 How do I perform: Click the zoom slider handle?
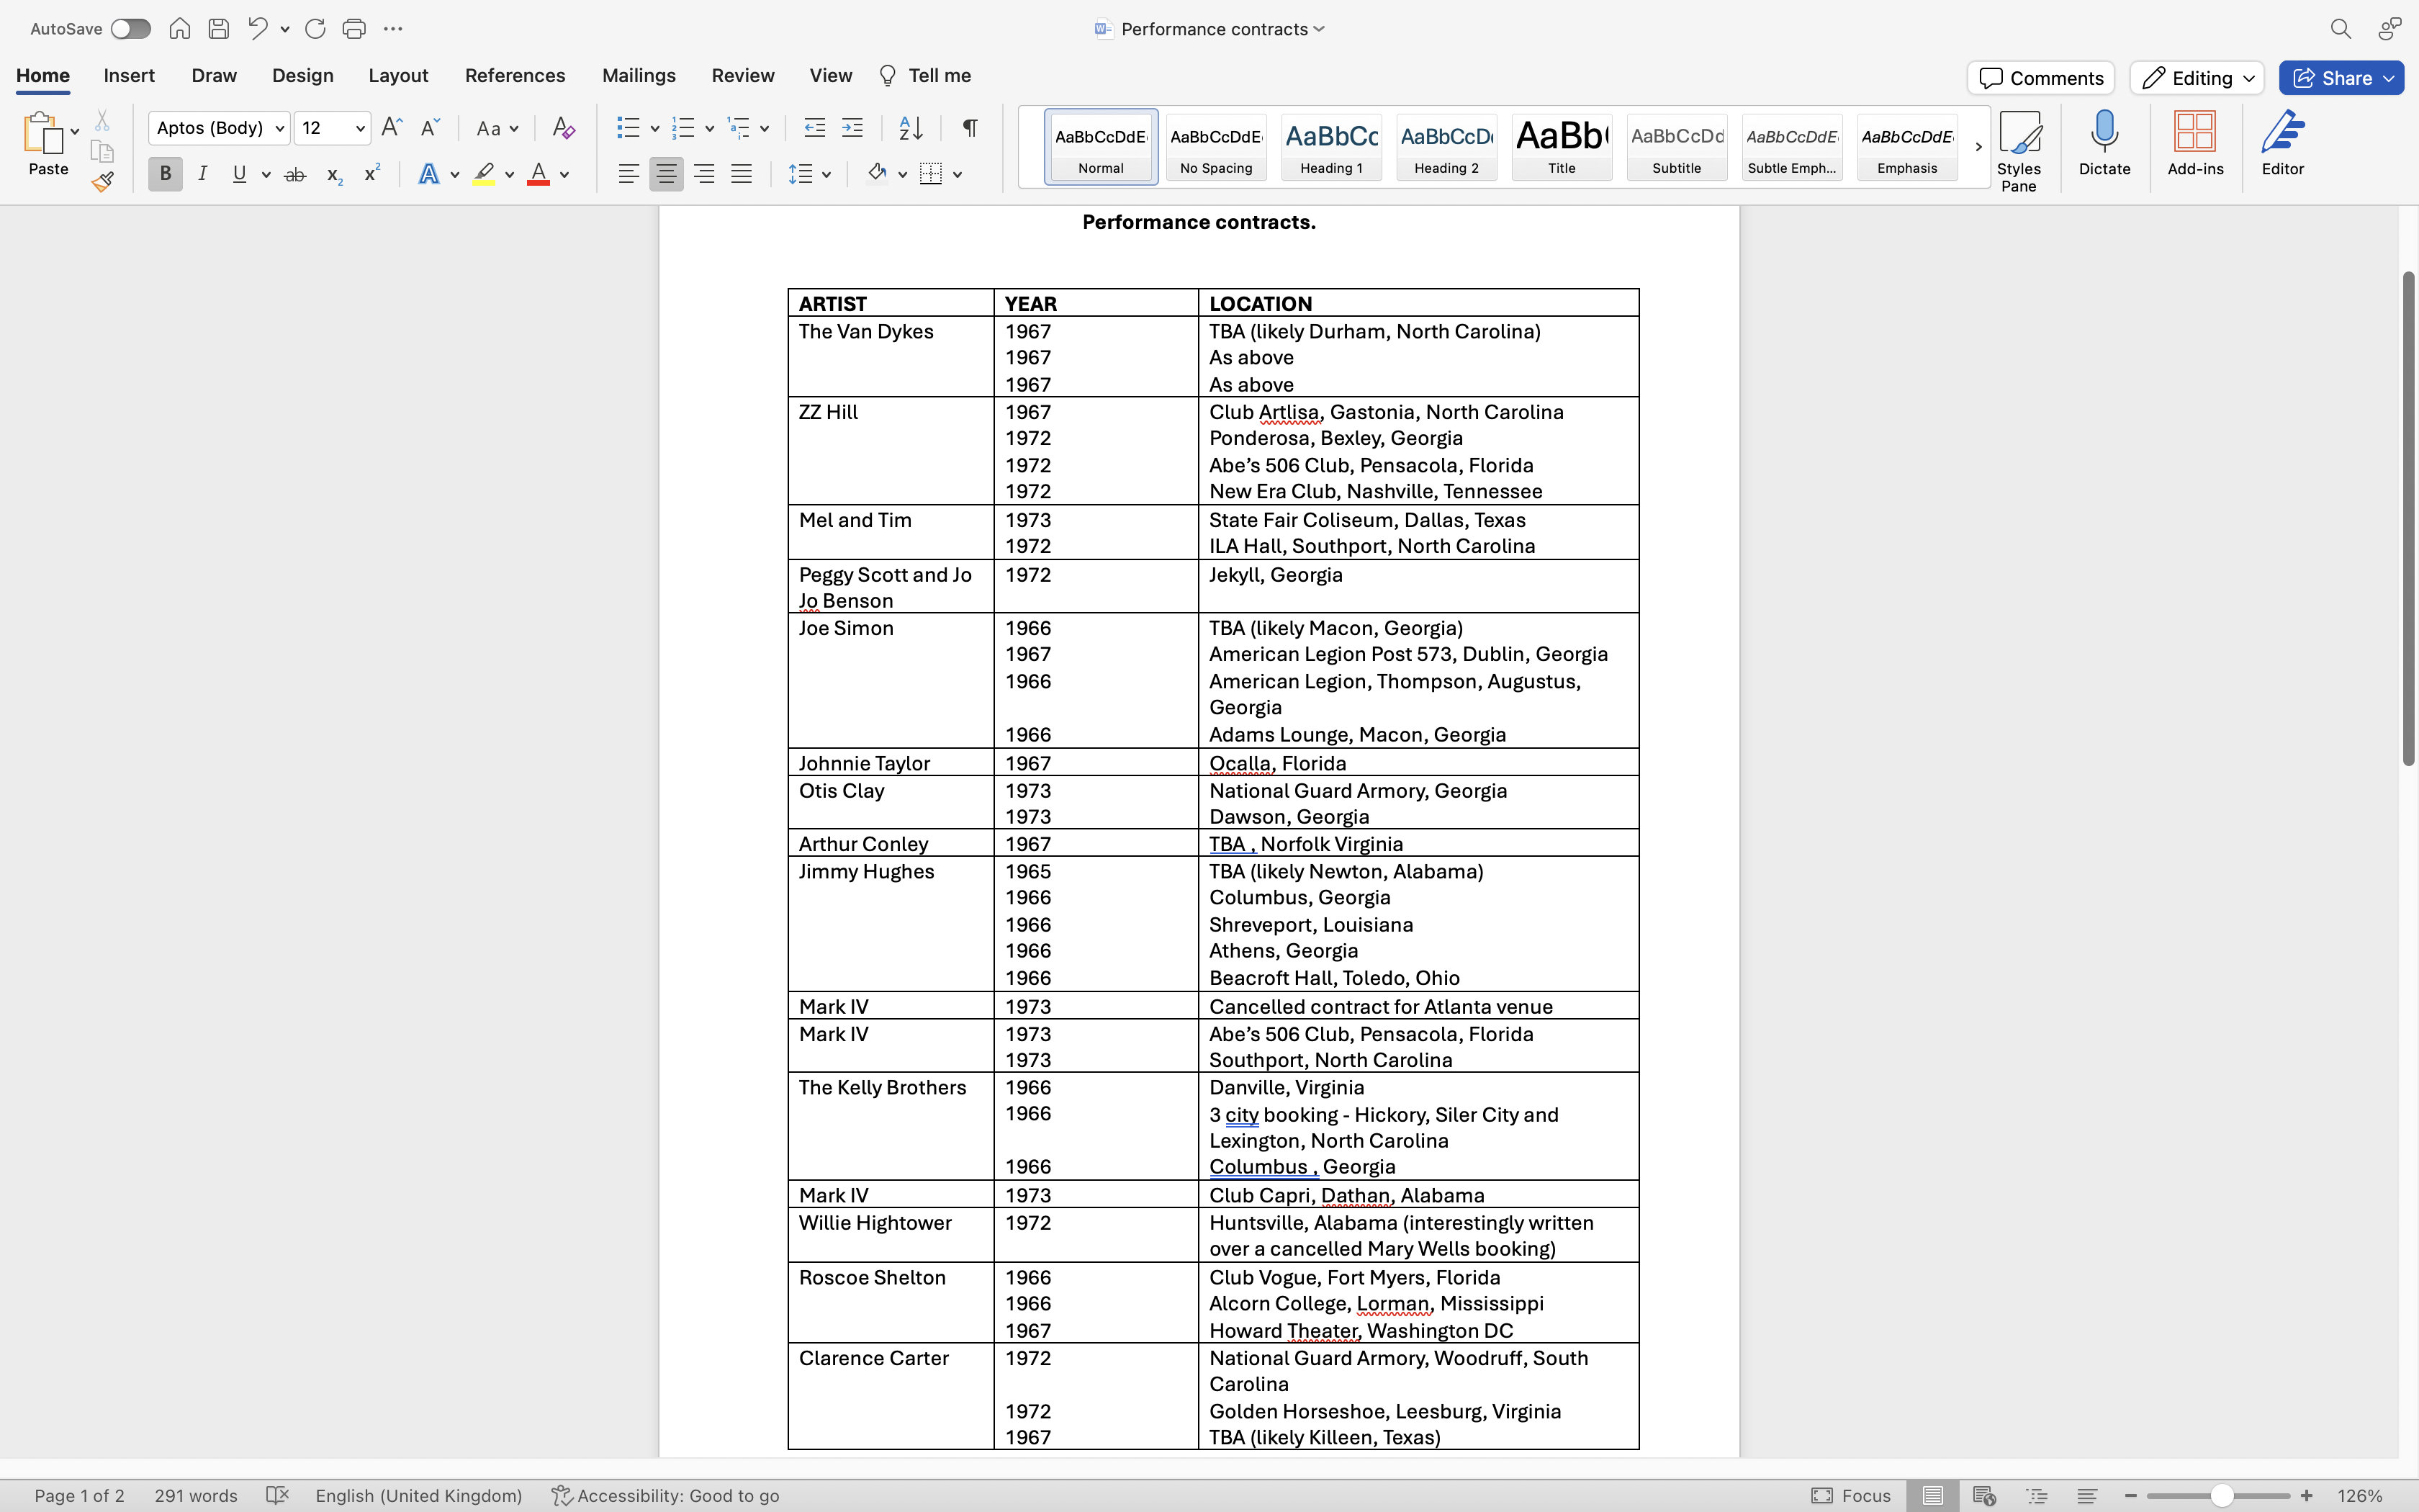tap(2221, 1496)
